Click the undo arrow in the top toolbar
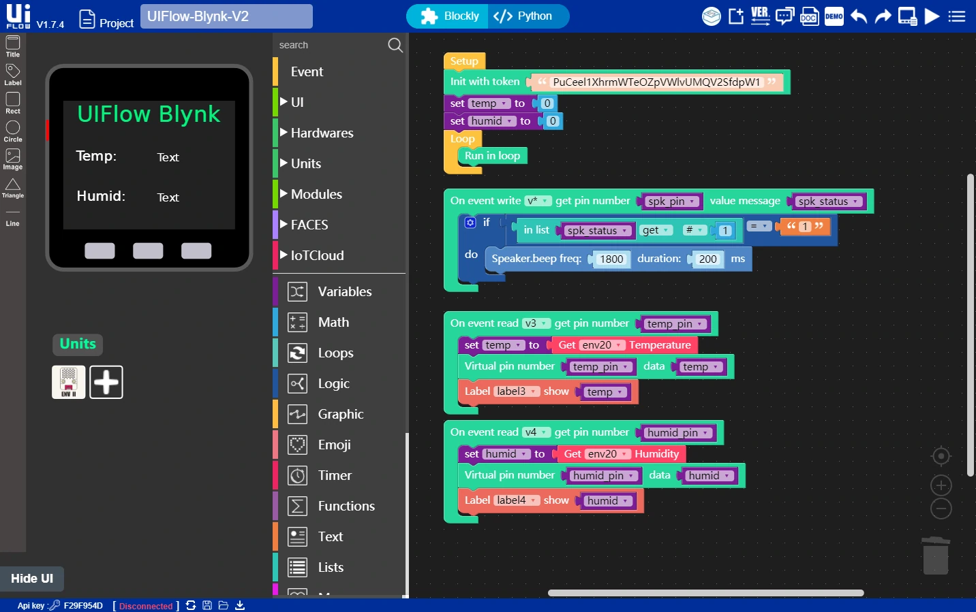This screenshot has width=976, height=612. pyautogui.click(x=859, y=16)
